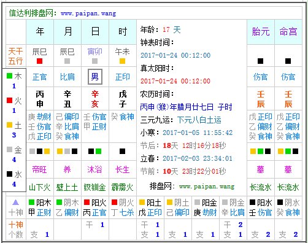308x243 pixels.
Task: Click the 壬辰 pillar under 命宫
Action: pos(288,99)
